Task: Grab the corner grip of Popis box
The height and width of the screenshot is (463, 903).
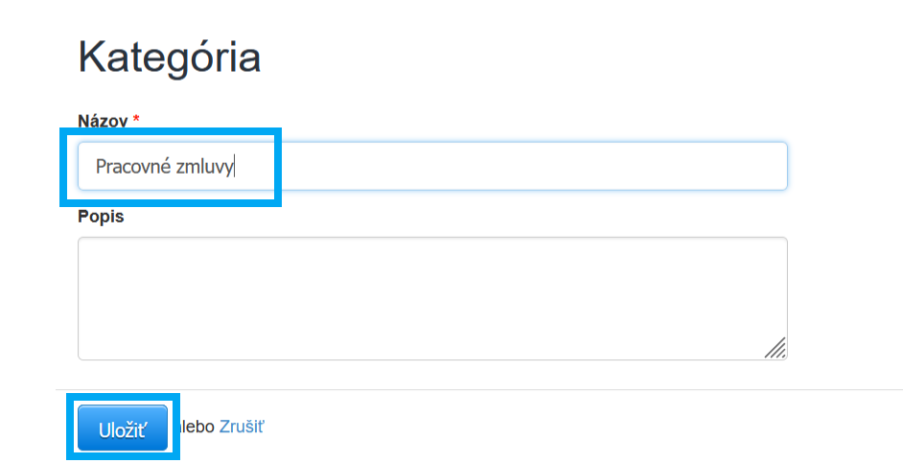Action: [x=776, y=348]
